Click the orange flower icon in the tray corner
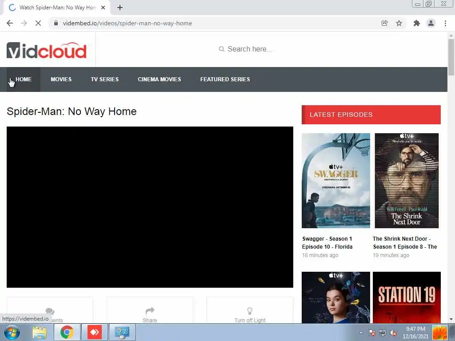Screen dimensions: 455x341 pyautogui.click(x=439, y=333)
